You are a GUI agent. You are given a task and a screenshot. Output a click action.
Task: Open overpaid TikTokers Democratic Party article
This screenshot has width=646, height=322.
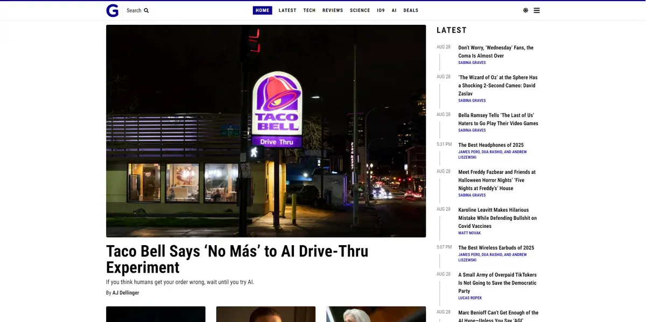point(497,283)
